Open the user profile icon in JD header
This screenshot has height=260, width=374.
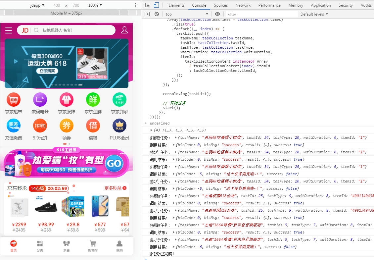pyautogui.click(x=124, y=30)
